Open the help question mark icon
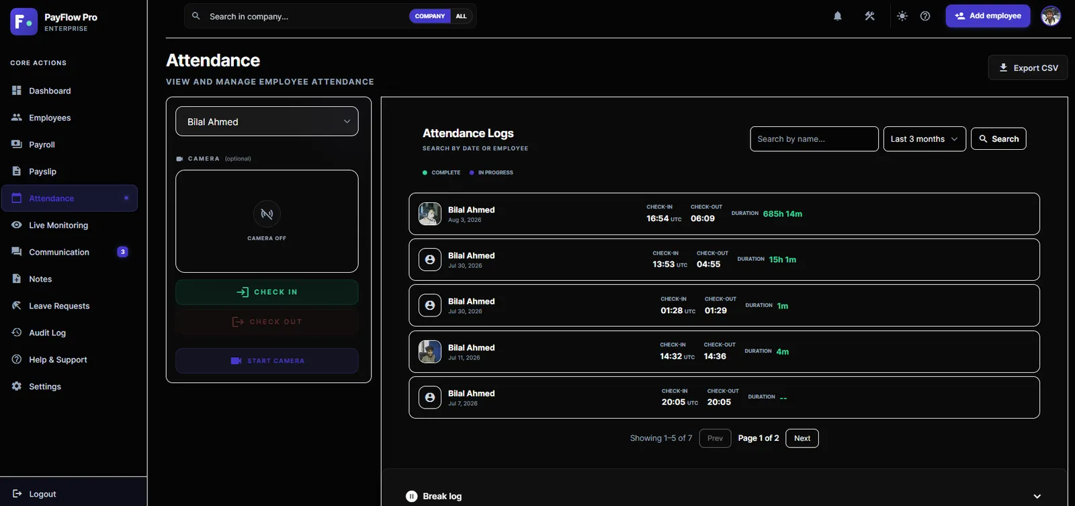The height and width of the screenshot is (506, 1075). point(925,16)
